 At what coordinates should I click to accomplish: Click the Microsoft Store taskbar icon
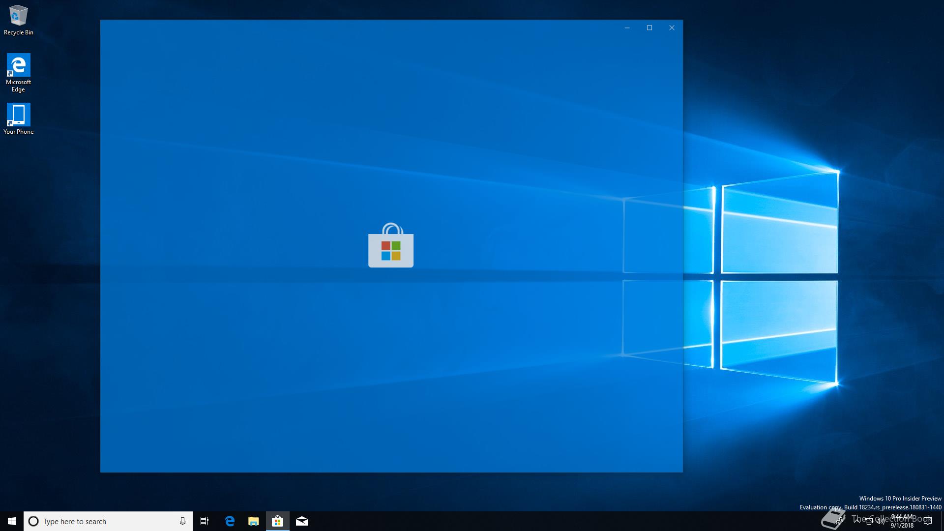click(x=278, y=521)
